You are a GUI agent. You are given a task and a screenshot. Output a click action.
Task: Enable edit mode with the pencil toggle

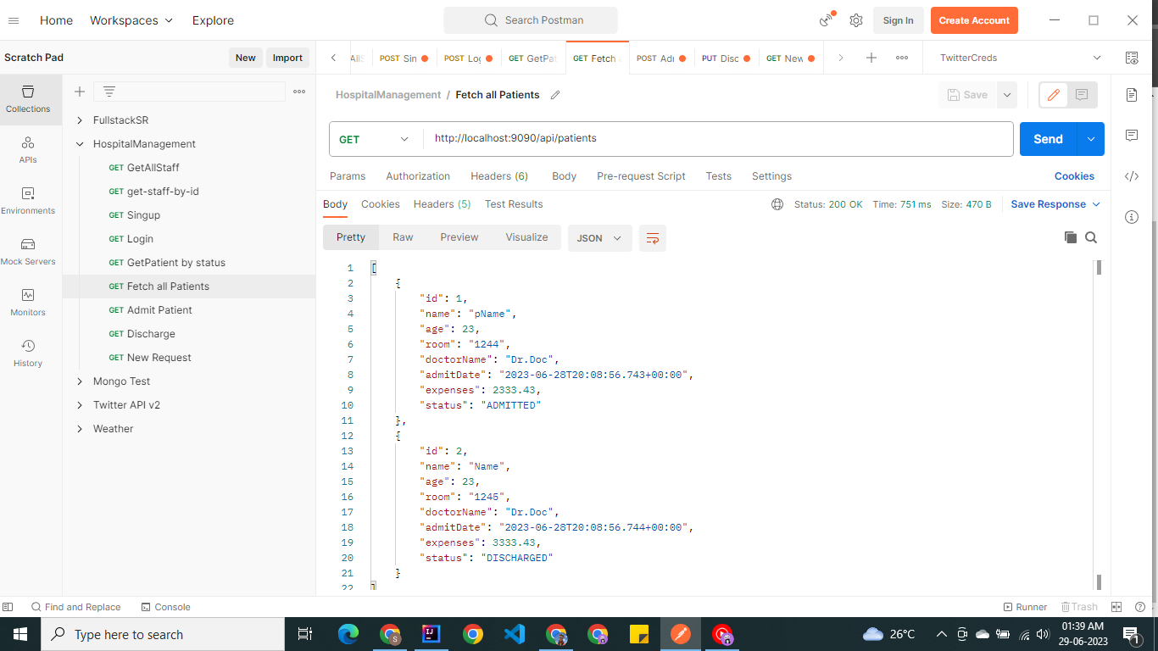coord(1052,94)
